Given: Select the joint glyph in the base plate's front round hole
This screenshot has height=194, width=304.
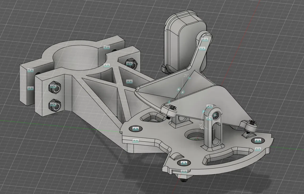Looking at the screenshot, I should [184, 163].
